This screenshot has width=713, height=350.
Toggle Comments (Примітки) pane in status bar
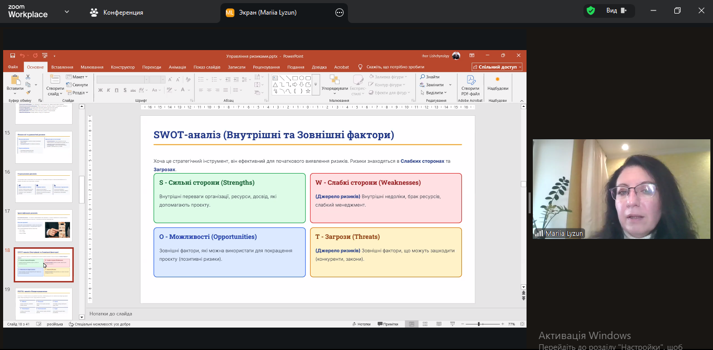[387, 324]
